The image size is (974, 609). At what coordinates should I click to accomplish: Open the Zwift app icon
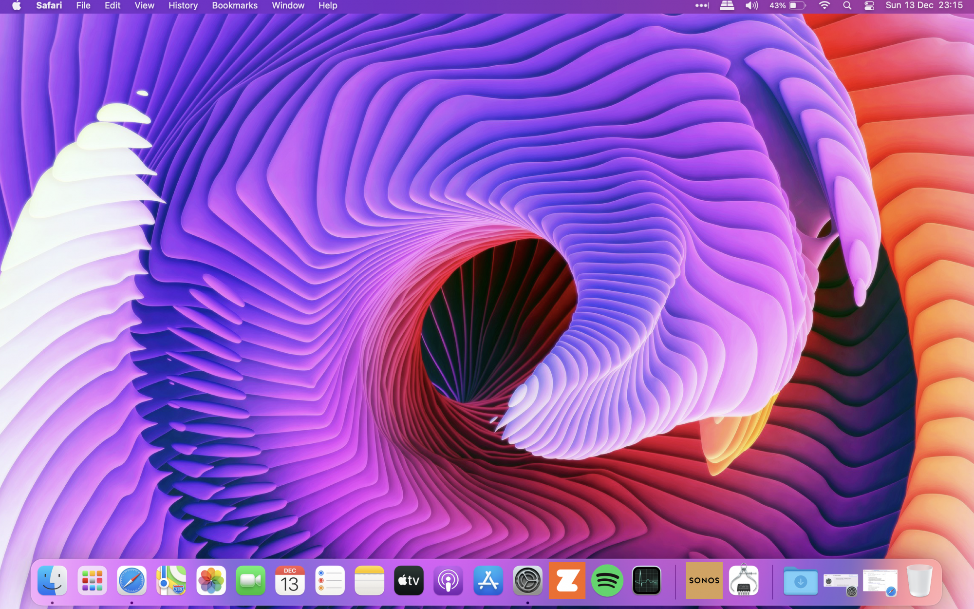click(567, 580)
